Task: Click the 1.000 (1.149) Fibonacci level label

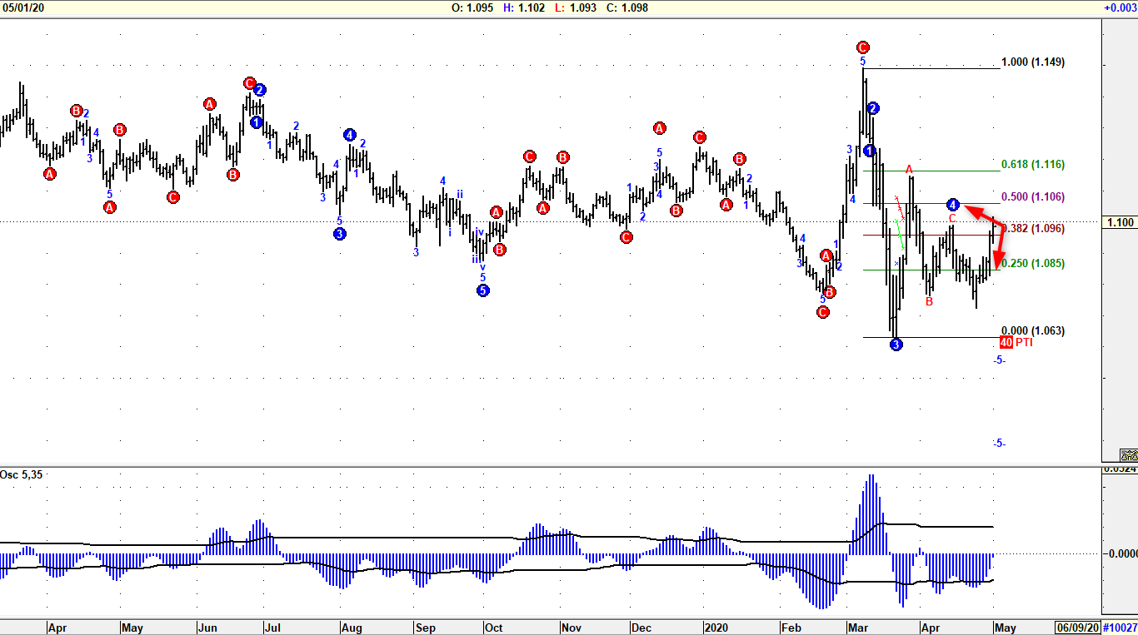Action: coord(1032,62)
